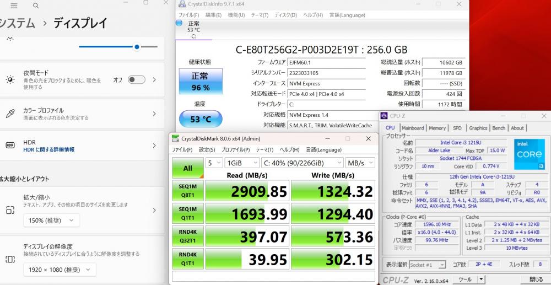Switch to CPU-Z Memory tab
This screenshot has width=551, height=285.
437,128
